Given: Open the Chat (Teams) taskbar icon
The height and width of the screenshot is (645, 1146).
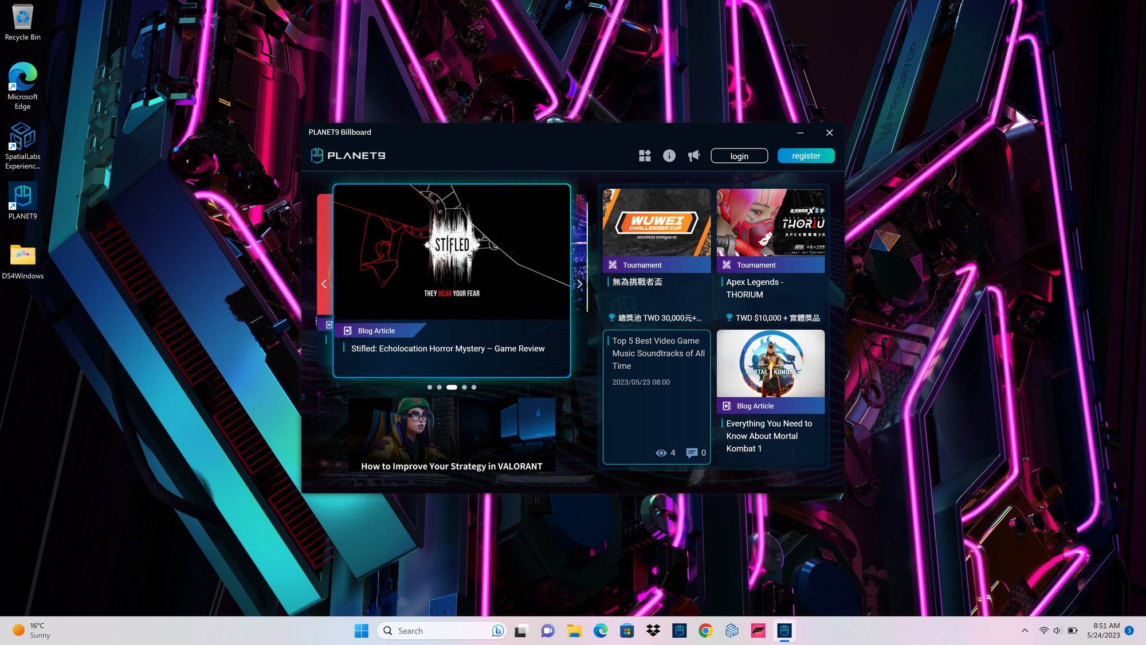Looking at the screenshot, I should (548, 631).
